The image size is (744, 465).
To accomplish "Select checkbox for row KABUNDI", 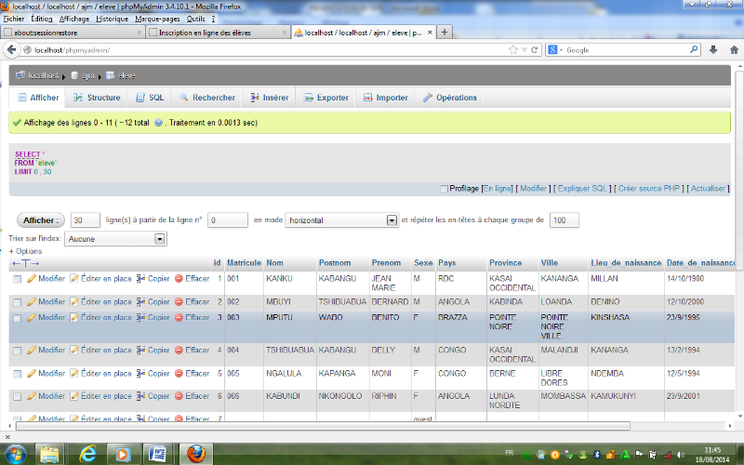I will click(x=17, y=397).
